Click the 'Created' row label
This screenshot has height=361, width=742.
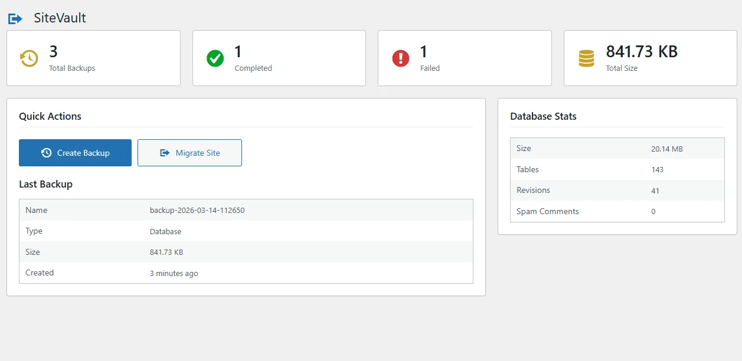[x=40, y=273]
